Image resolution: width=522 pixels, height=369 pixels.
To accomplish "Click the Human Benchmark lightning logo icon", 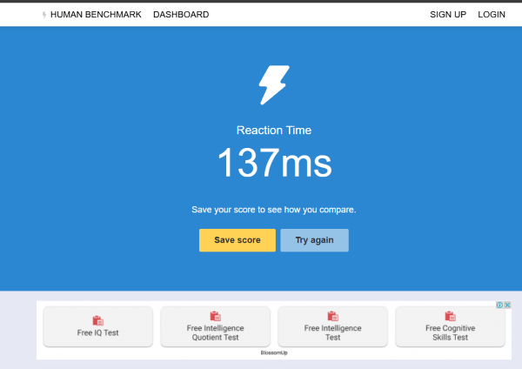I will tap(44, 15).
